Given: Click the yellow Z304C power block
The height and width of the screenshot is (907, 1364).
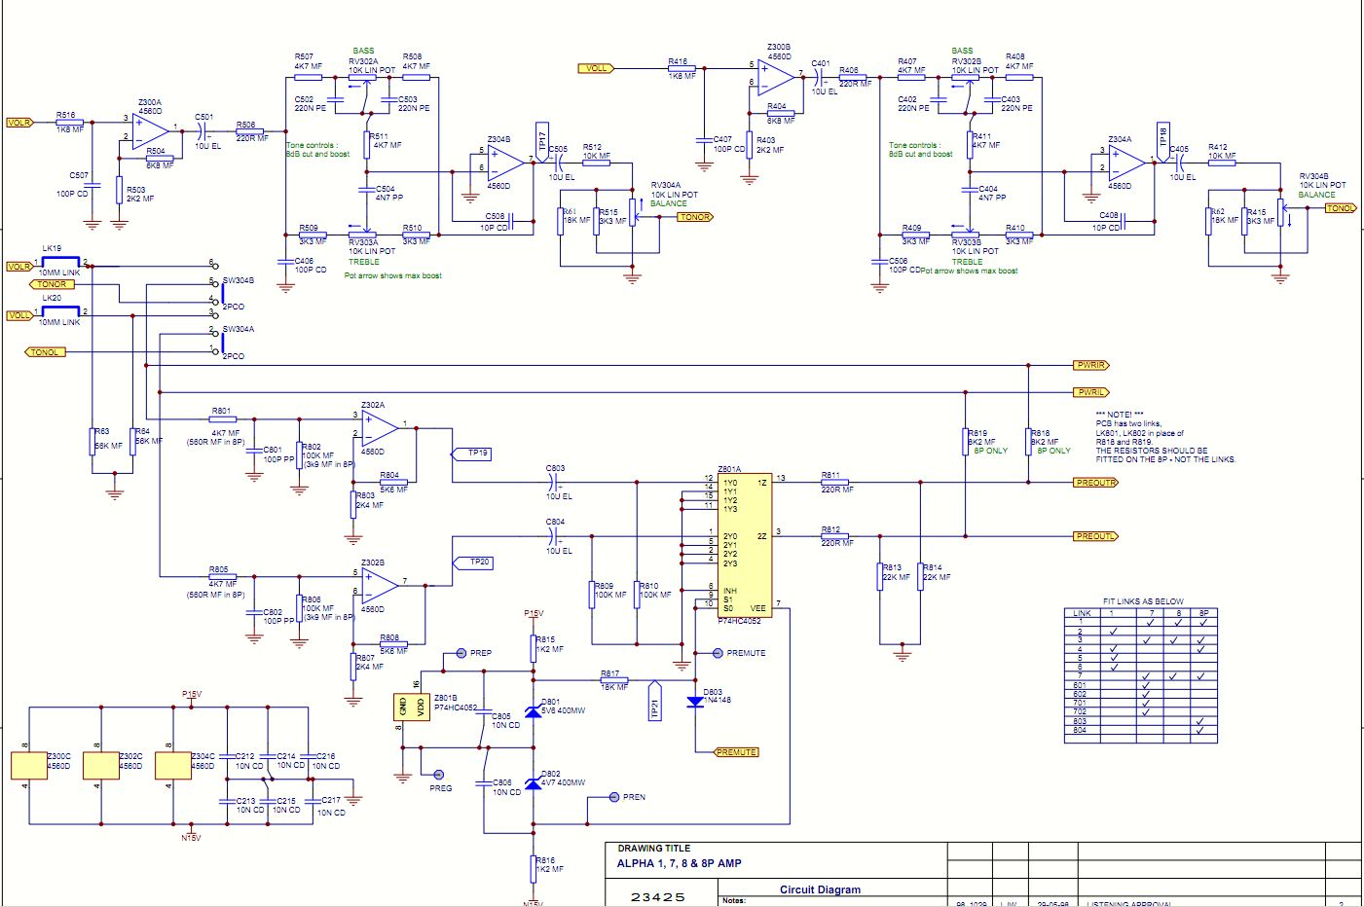Looking at the screenshot, I should click(x=173, y=765).
